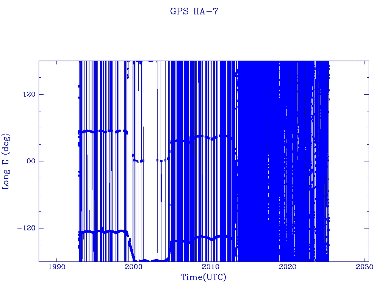Click the 1990 tick label

(x=57, y=267)
